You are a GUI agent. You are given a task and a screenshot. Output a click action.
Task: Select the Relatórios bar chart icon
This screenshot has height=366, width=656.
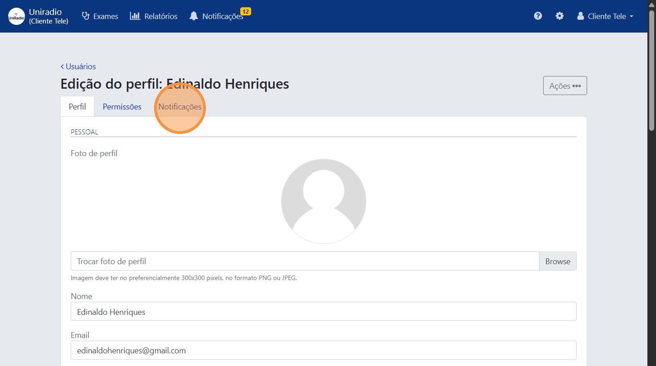click(x=135, y=16)
